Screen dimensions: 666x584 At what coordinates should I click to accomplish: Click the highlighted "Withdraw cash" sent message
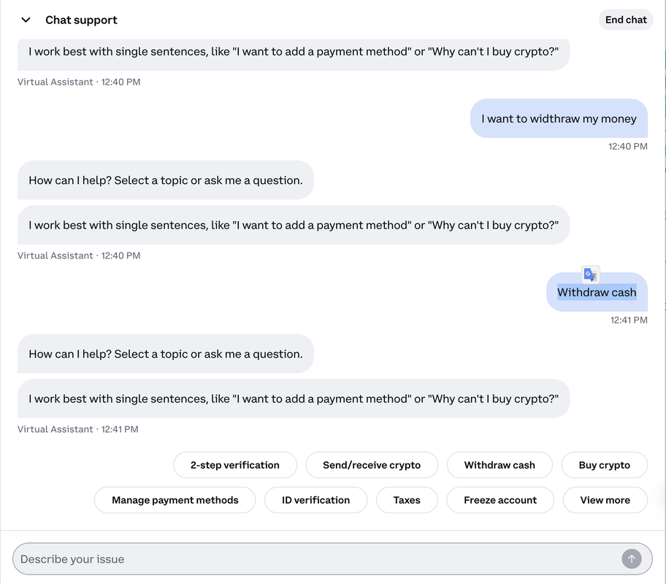click(x=597, y=292)
